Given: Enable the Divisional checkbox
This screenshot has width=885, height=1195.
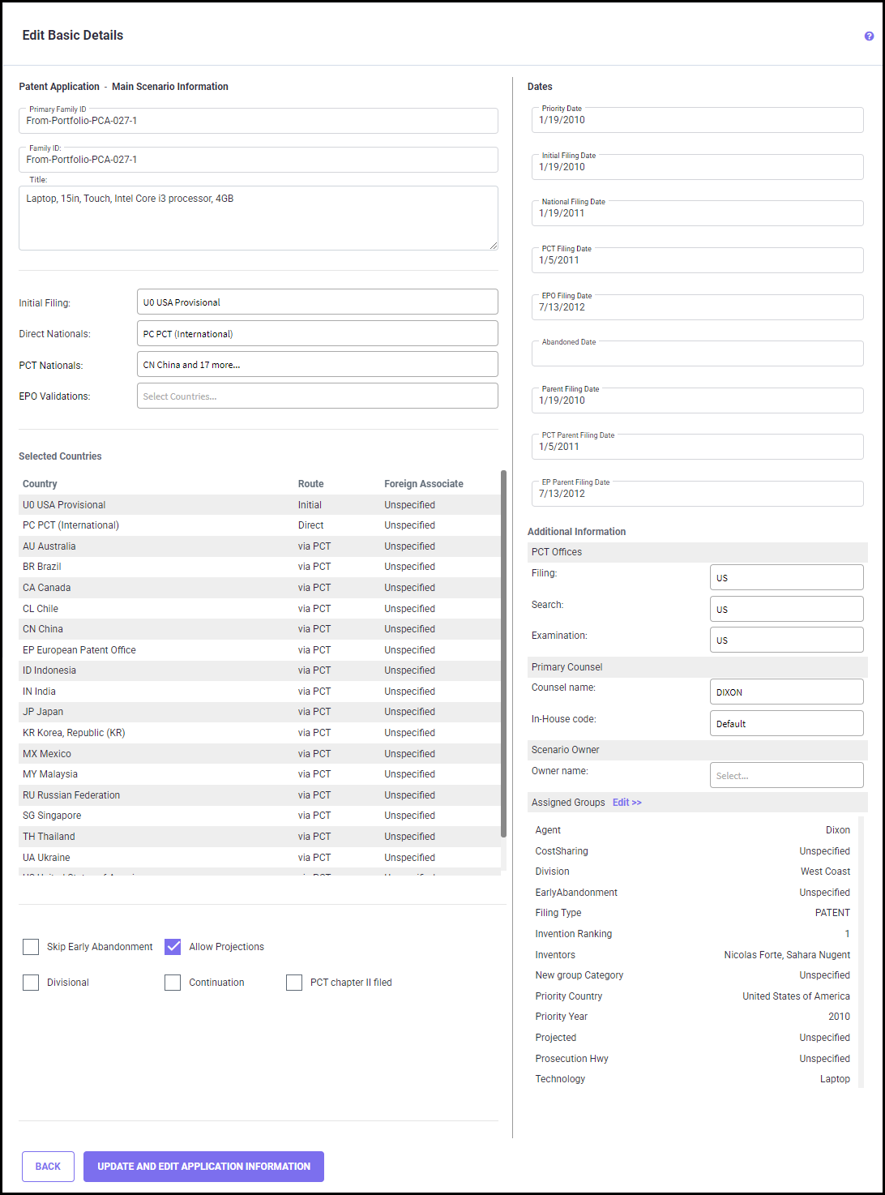Looking at the screenshot, I should click(31, 983).
